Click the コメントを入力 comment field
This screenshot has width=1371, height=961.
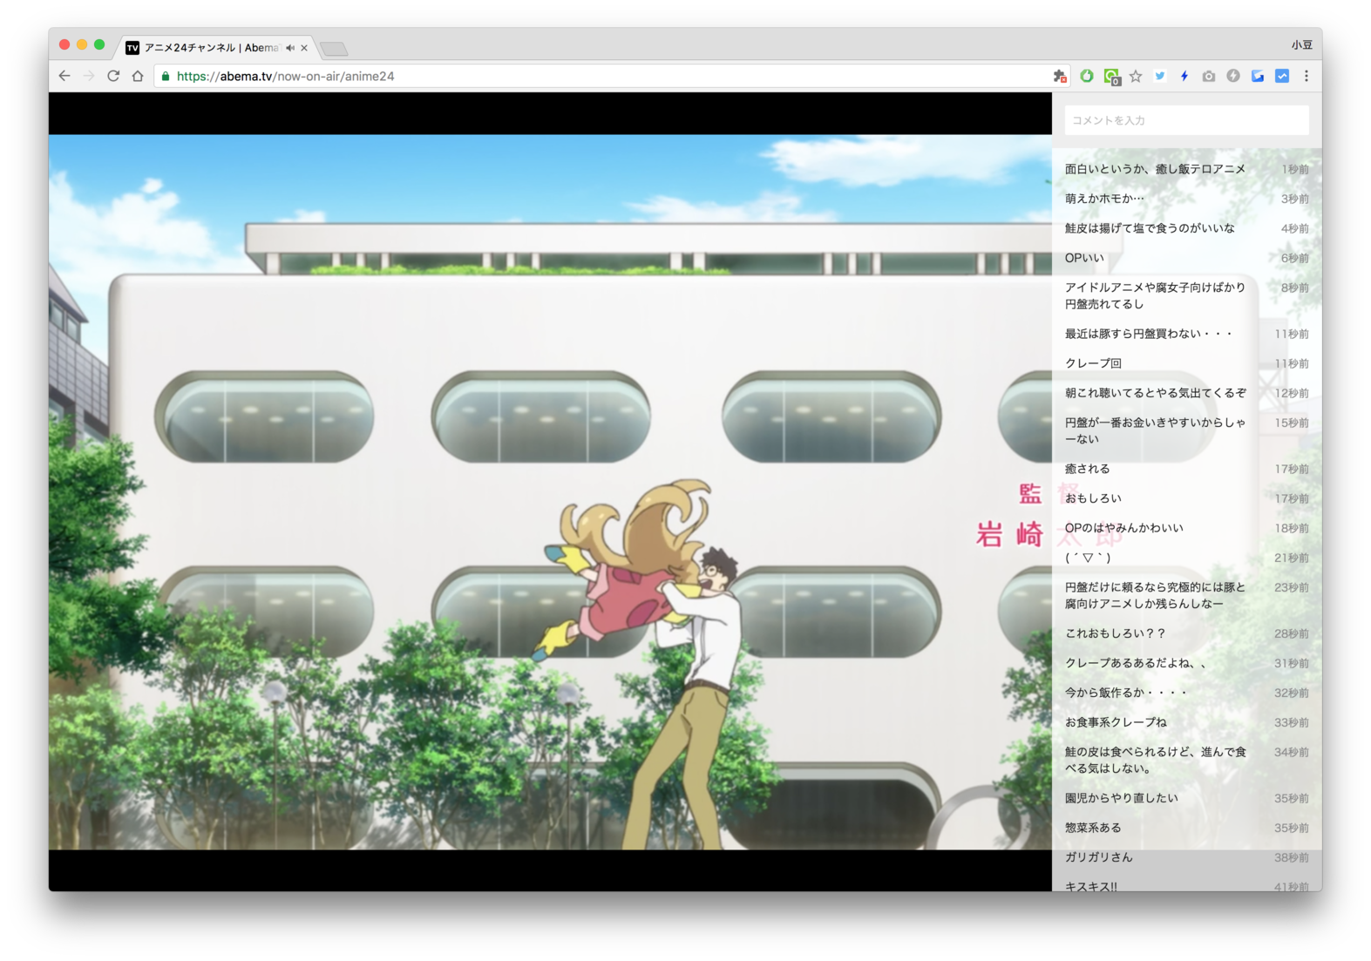[1186, 120]
